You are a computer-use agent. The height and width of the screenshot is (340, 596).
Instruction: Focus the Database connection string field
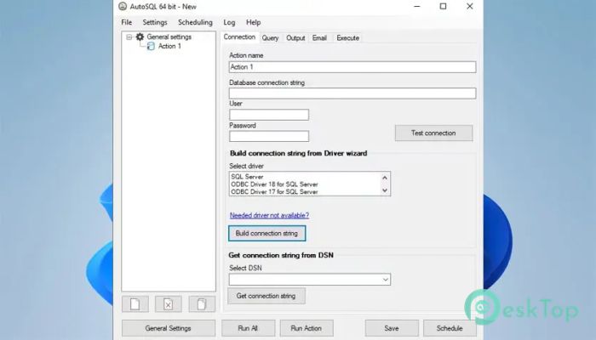(352, 93)
